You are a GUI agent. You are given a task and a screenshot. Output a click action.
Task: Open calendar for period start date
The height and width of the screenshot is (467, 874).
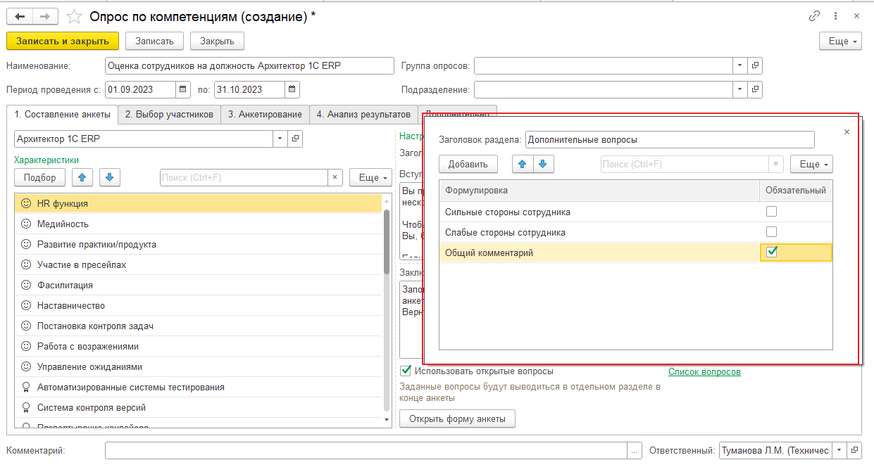click(x=183, y=89)
